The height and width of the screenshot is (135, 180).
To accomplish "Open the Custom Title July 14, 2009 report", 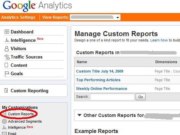I will coord(100,71).
